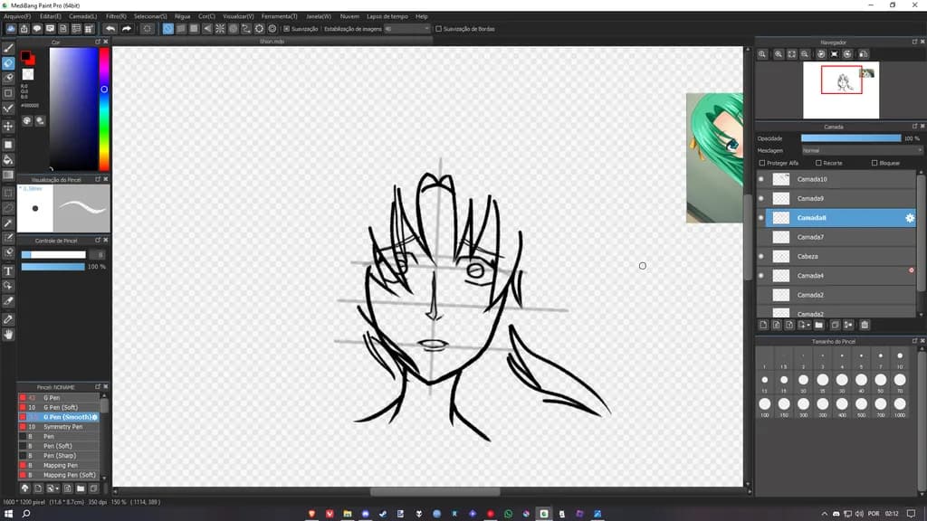Open the Lapso de tempo menu
Screen dimensions: 927x521
(387, 16)
